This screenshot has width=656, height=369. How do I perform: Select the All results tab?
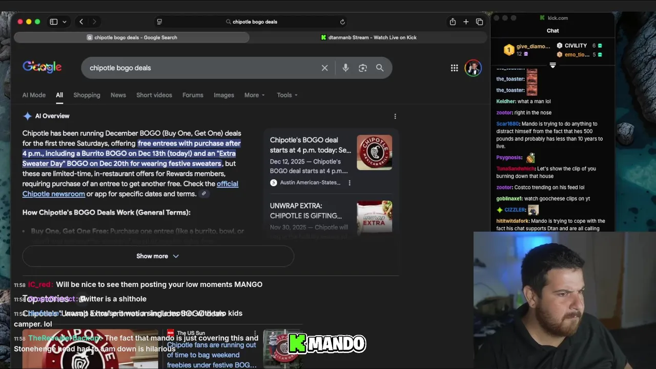click(x=59, y=95)
